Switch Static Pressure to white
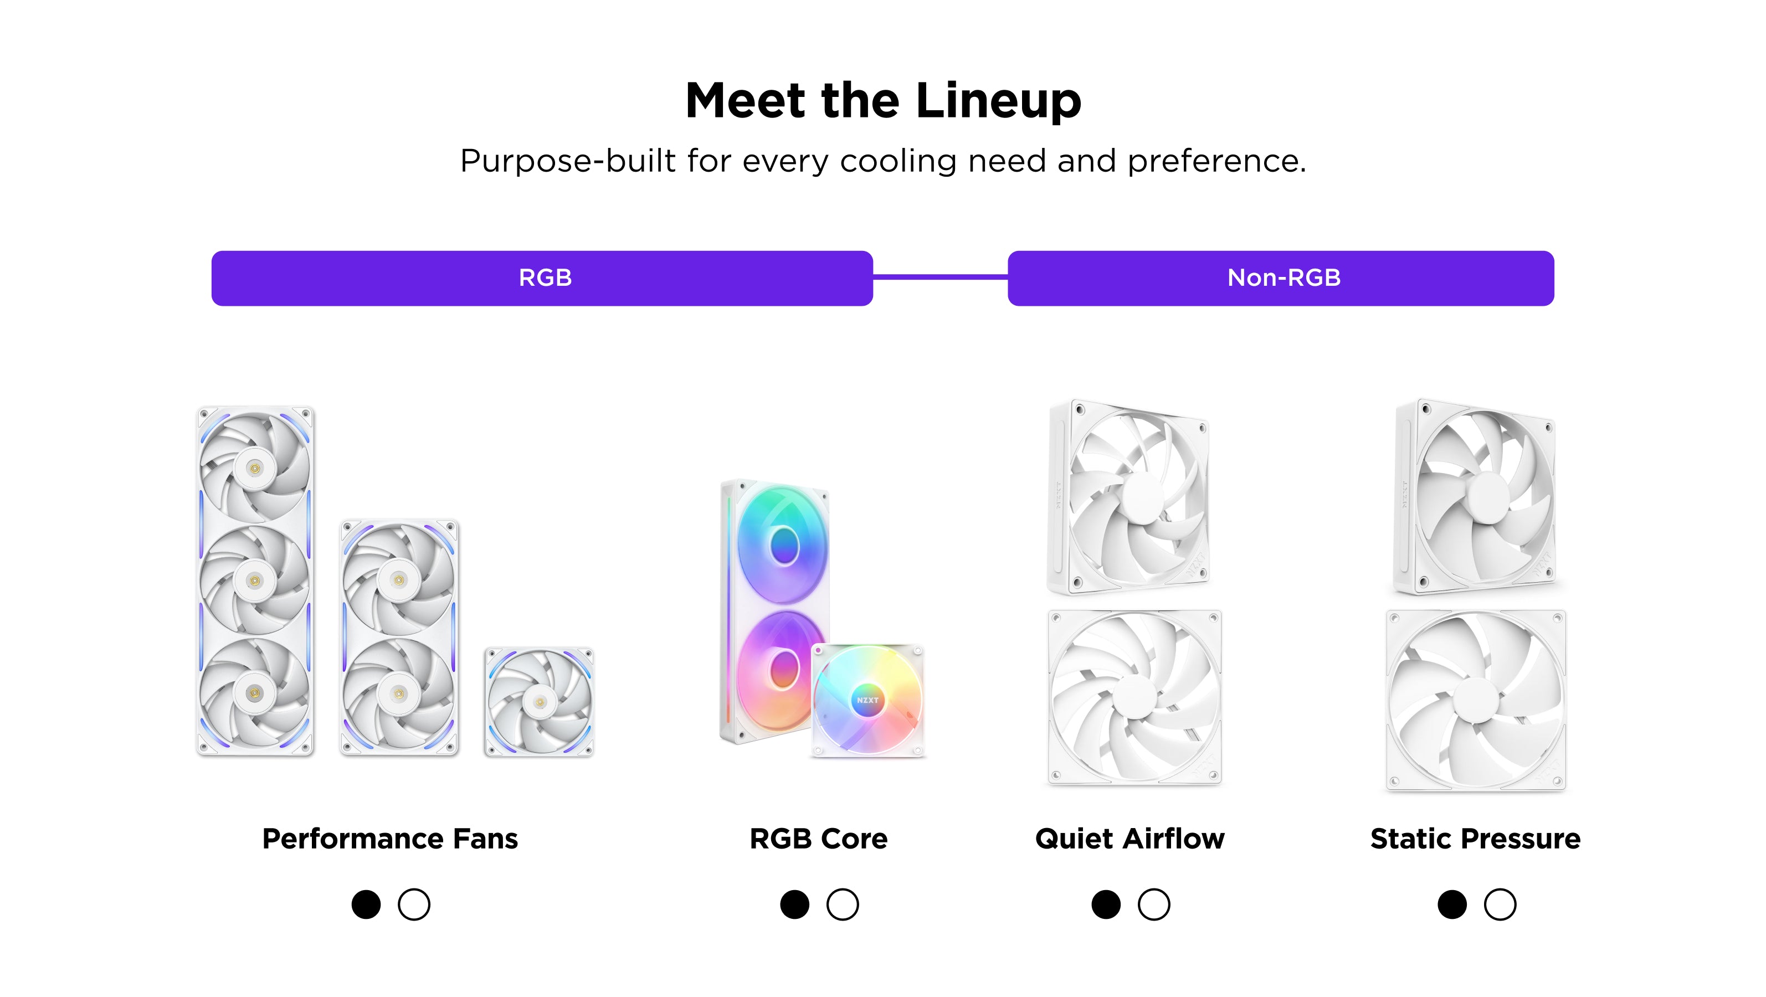The image size is (1766, 997). click(x=1500, y=904)
